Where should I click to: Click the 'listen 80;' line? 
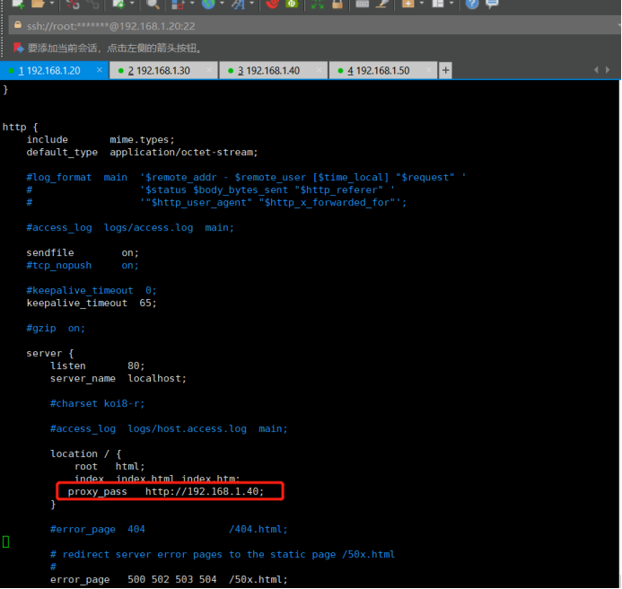click(x=97, y=365)
